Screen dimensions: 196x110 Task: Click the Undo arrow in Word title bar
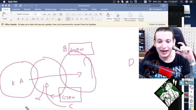coord(25,5)
